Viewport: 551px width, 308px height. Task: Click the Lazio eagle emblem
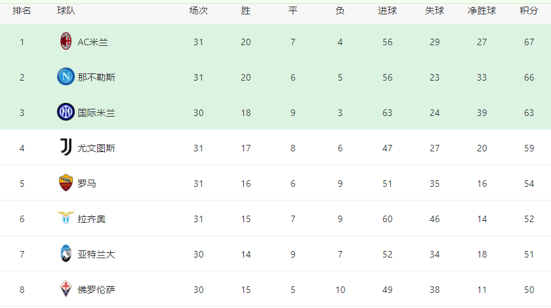pos(66,218)
